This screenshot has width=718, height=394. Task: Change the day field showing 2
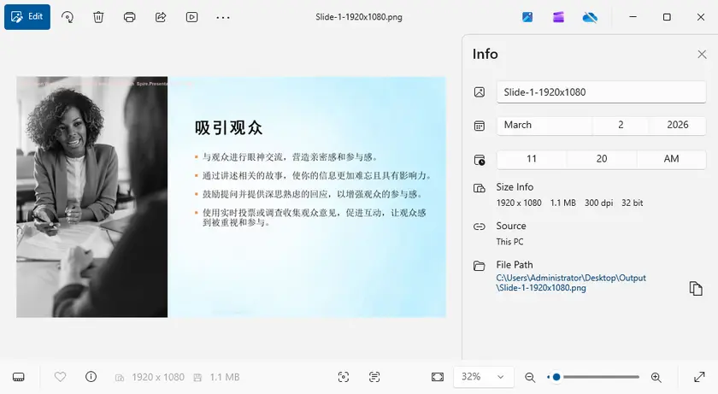point(621,125)
